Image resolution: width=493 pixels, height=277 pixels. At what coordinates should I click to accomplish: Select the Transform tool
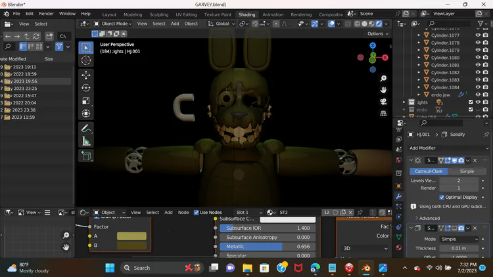click(x=86, y=114)
